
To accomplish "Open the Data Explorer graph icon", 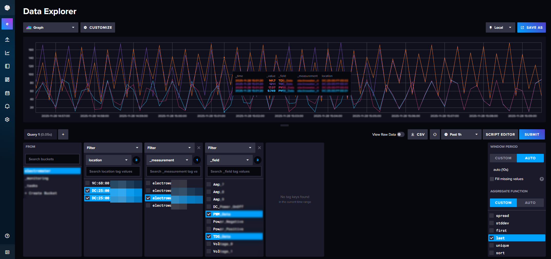I will click(x=7, y=53).
